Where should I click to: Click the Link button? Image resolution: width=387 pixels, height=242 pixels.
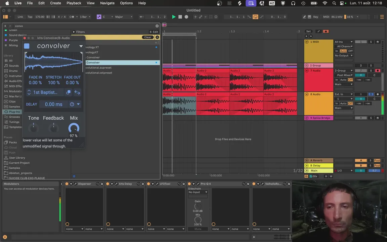point(20,17)
